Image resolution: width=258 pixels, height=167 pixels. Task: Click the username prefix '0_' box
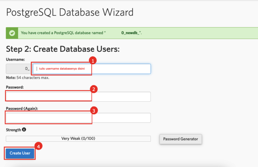coord(18,69)
